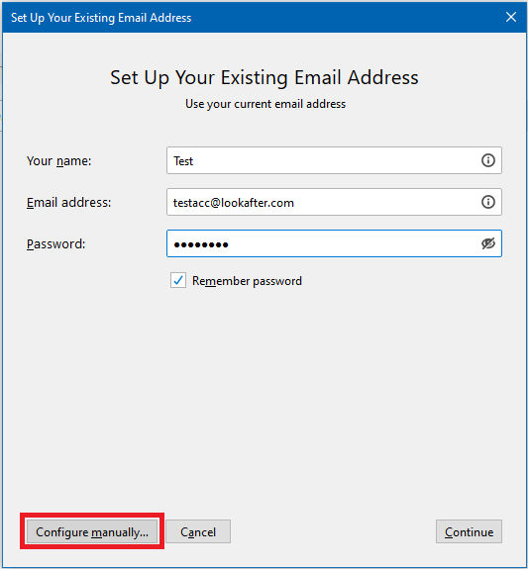
Task: Click the Remember password label text
Action: tap(247, 281)
